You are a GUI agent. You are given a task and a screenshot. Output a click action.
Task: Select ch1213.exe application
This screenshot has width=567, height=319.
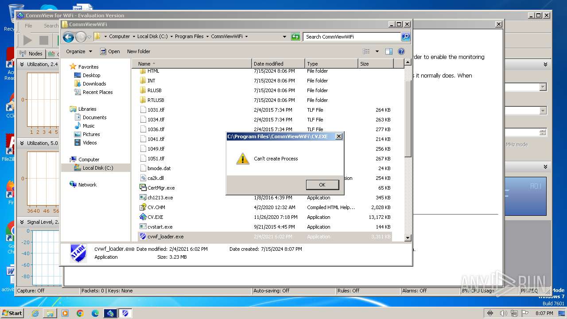pos(160,198)
